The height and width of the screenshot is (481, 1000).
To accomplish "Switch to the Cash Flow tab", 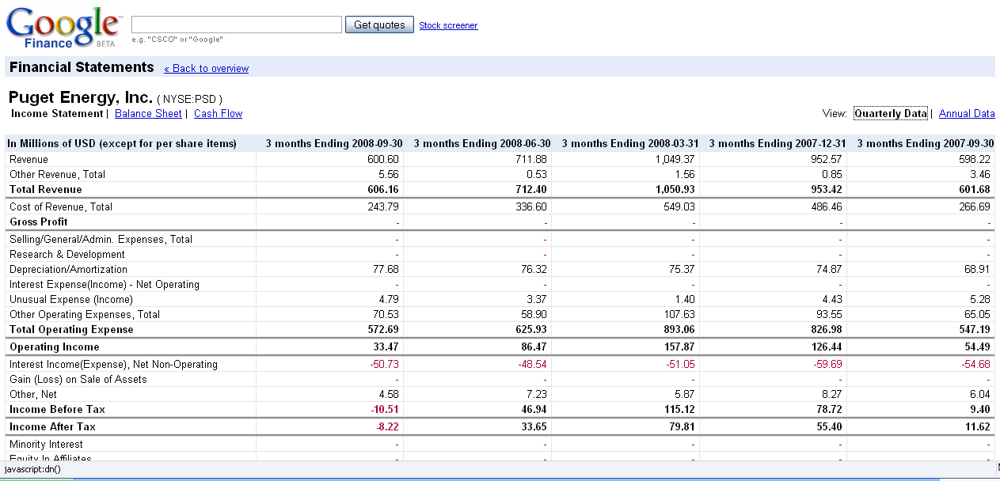I will 218,114.
